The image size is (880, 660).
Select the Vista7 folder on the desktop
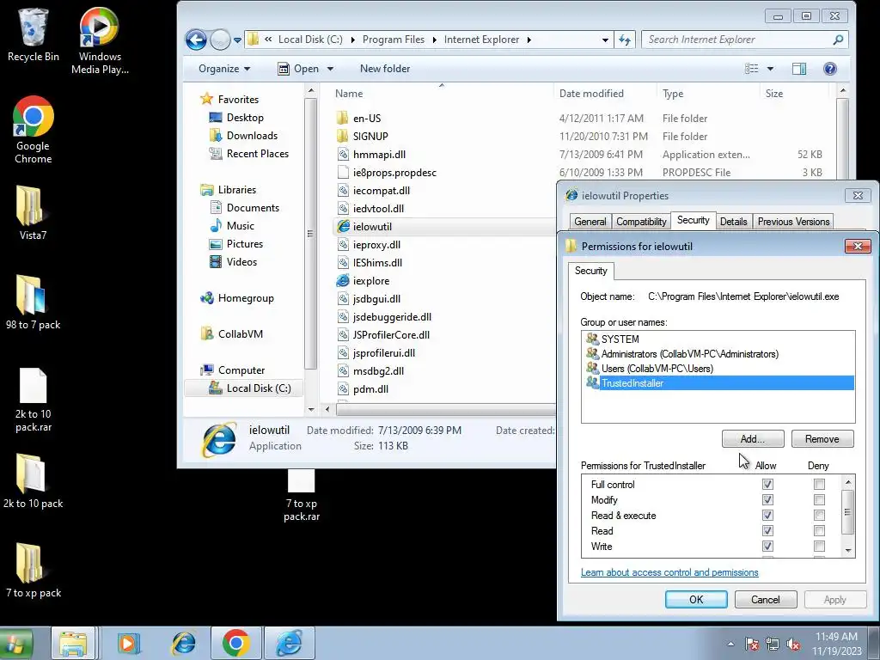pos(34,212)
